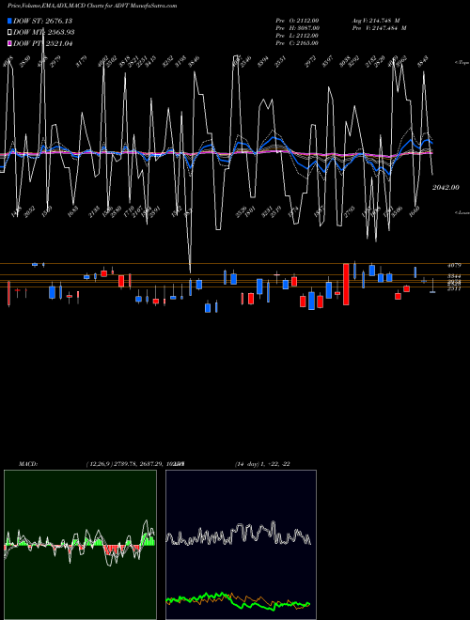Click the Pre C: 2163.00 value

297,43
